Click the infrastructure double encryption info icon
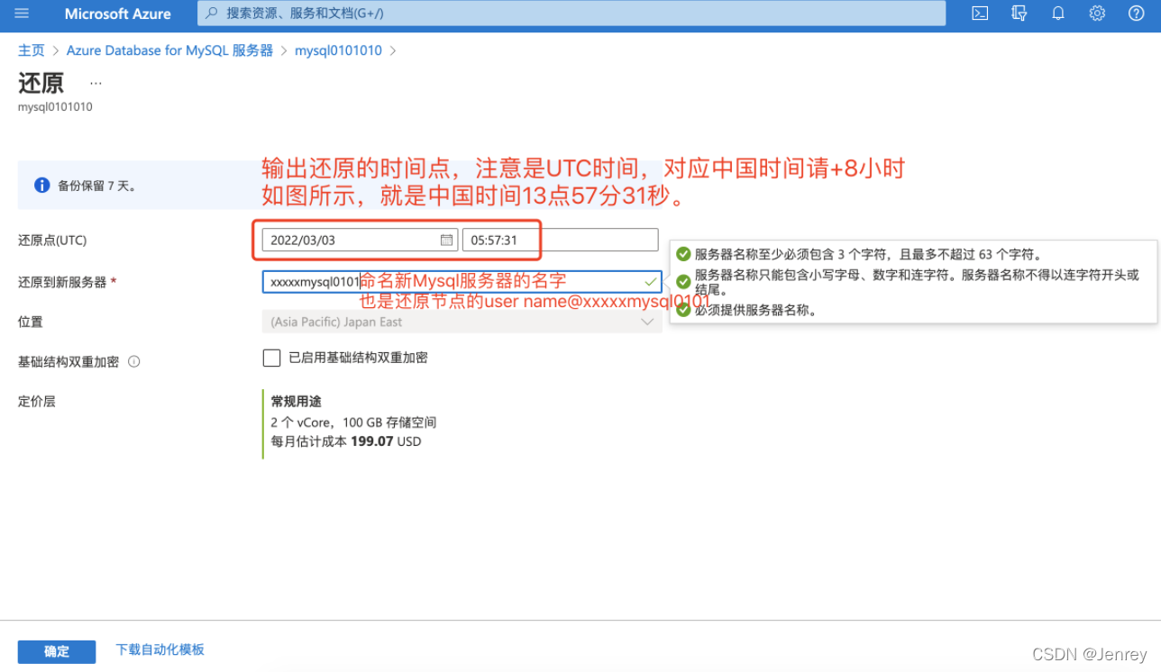This screenshot has height=672, width=1161. click(x=134, y=361)
